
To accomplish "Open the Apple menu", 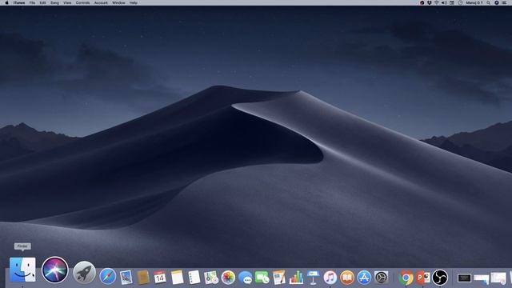I will pos(6,2).
